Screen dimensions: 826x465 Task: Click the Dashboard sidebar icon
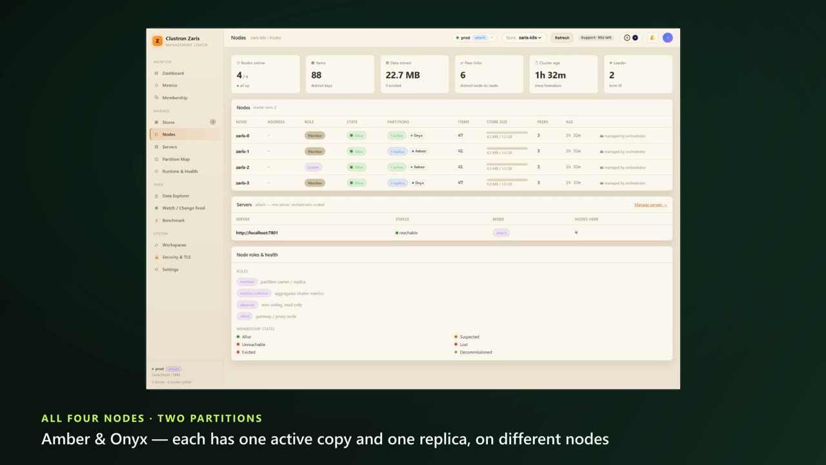click(x=156, y=74)
